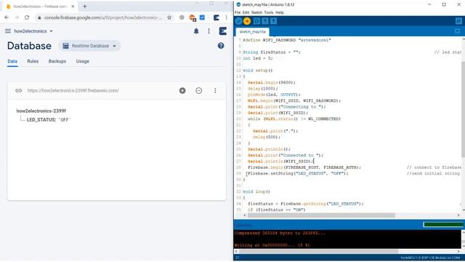The width and height of the screenshot is (465, 262).
Task: Click the orange extension icon with badge
Action: 193,17
